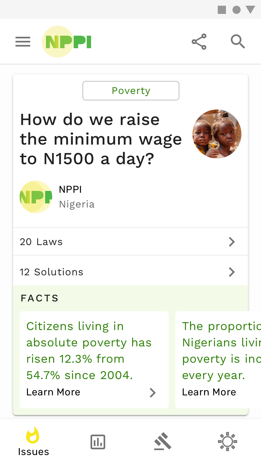Viewport: 261px width, 464px height.
Task: Open the first fact's chevron arrow
Action: click(x=153, y=392)
